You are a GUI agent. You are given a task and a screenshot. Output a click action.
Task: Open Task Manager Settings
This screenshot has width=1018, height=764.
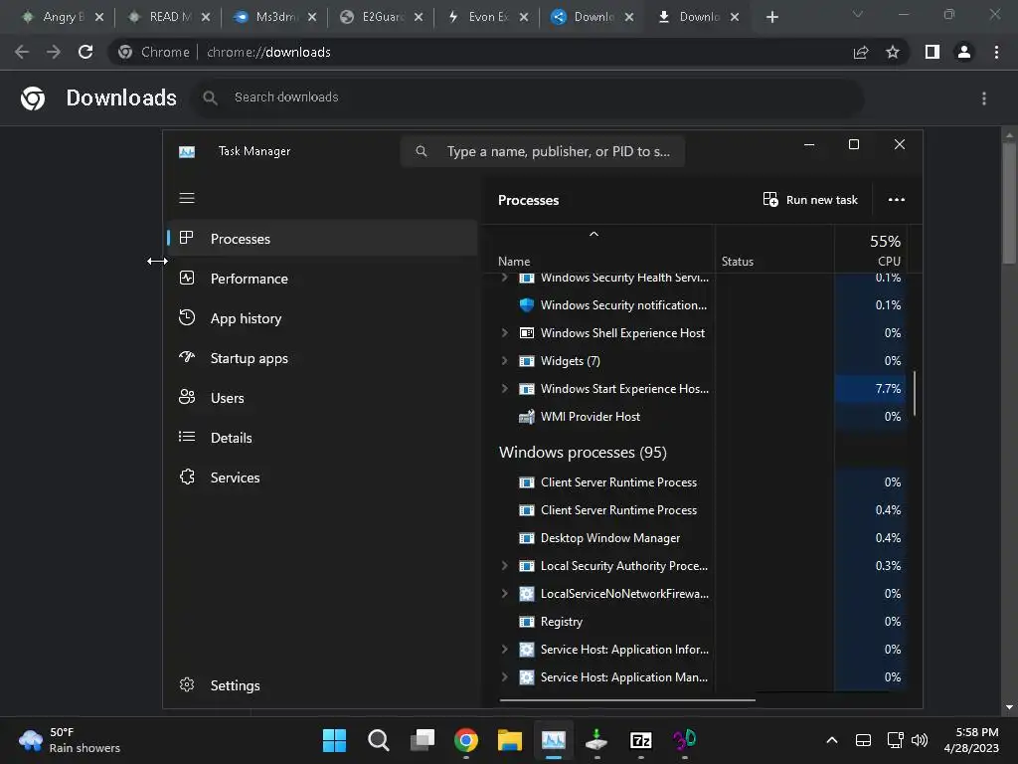[323, 685]
